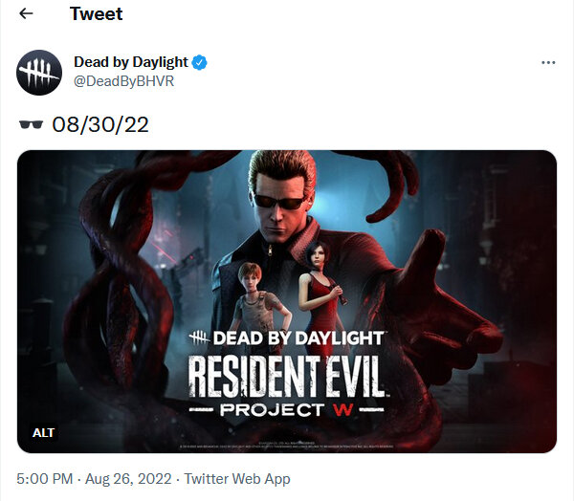Go back using the left arrow

[26, 14]
